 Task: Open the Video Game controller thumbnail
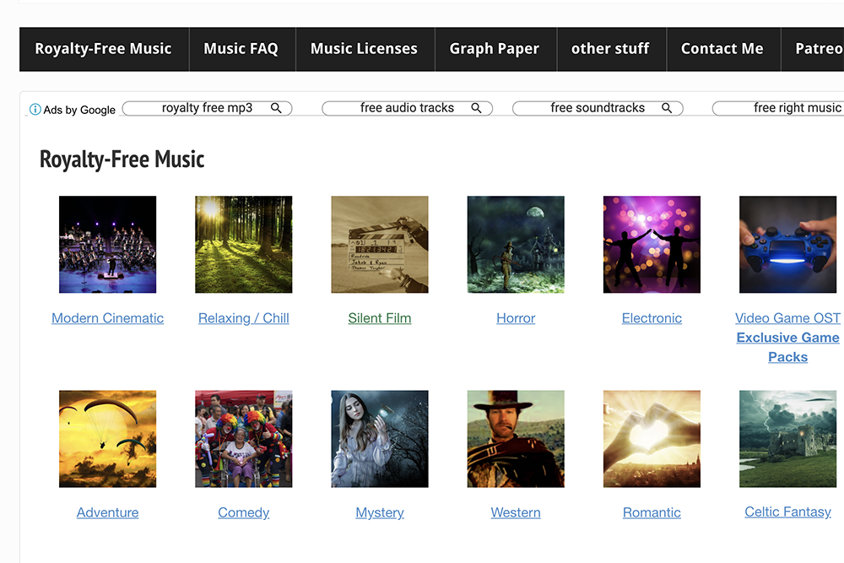788,245
